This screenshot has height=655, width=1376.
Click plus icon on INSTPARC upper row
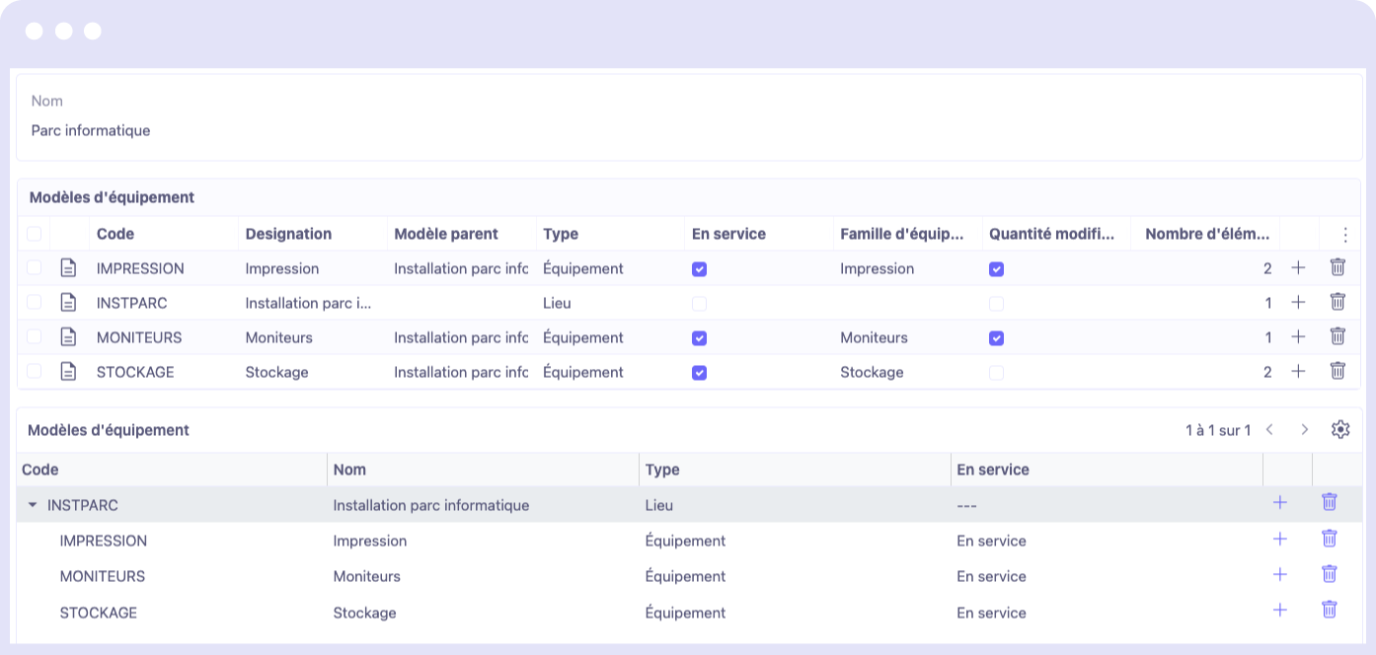tap(1298, 303)
